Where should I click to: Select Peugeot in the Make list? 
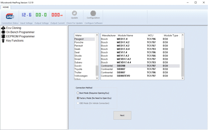click(85, 39)
